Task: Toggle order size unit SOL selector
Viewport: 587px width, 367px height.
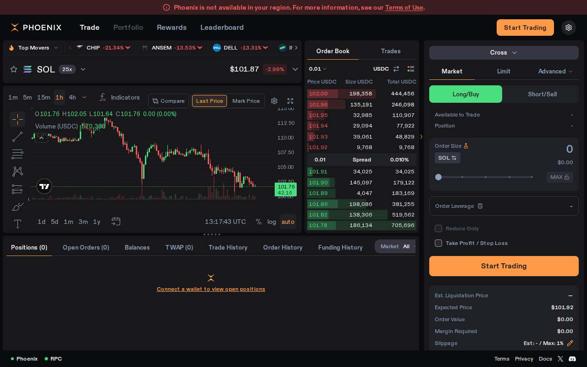Action: 448,158
